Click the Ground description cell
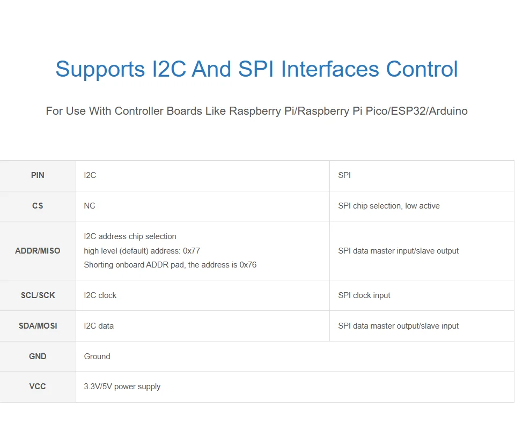 point(295,356)
